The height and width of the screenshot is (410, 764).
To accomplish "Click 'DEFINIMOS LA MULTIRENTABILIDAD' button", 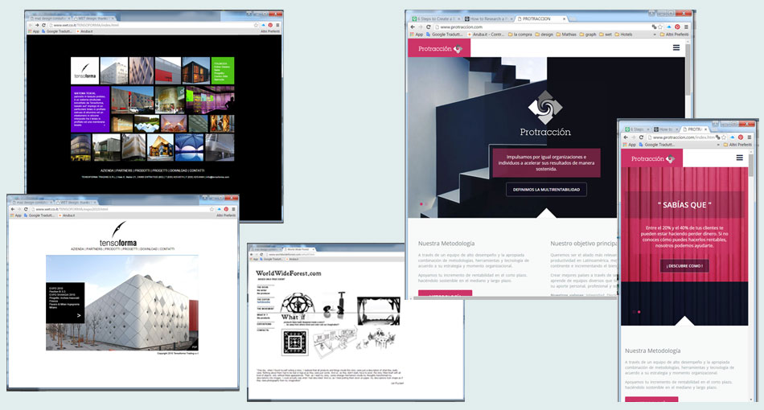I will (546, 190).
